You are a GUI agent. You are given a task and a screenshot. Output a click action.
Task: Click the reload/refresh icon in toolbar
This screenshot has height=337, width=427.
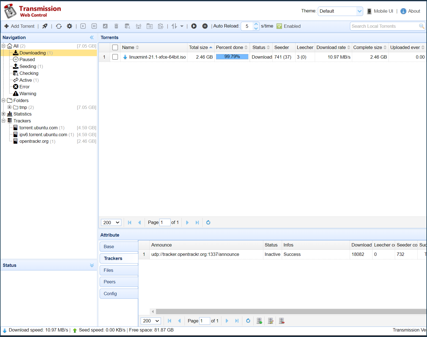click(59, 26)
